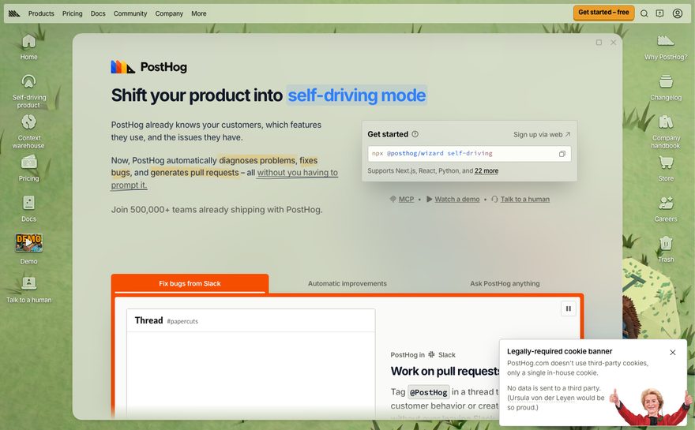Click the 22 more frameworks link
This screenshot has width=695, height=430.
(486, 171)
